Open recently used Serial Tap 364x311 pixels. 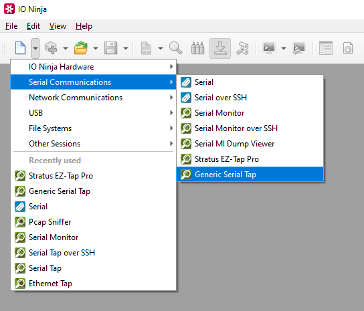point(94,268)
